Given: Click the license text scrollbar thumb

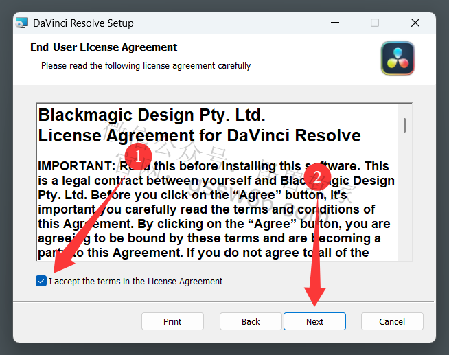Looking at the screenshot, I should tap(404, 125).
